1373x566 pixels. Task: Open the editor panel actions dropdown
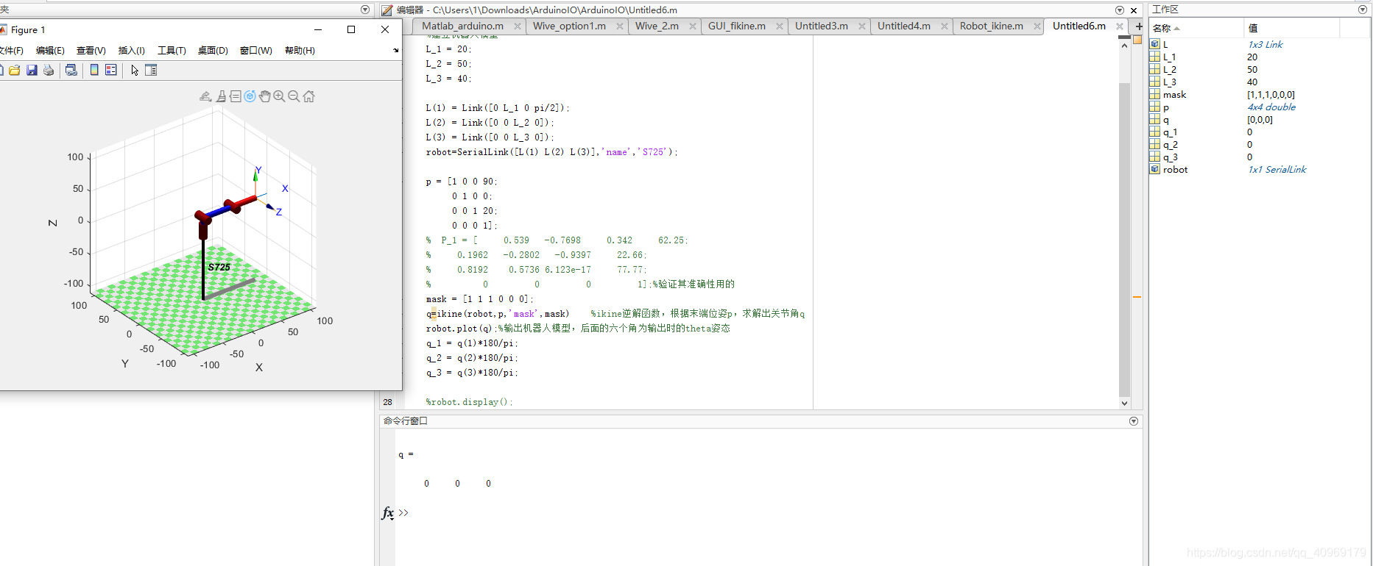point(1120,10)
